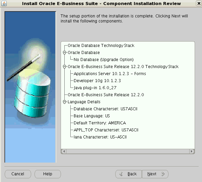Select Oracle Database Technology Stack item
This screenshot has height=182, width=202.
pyautogui.click(x=101, y=46)
